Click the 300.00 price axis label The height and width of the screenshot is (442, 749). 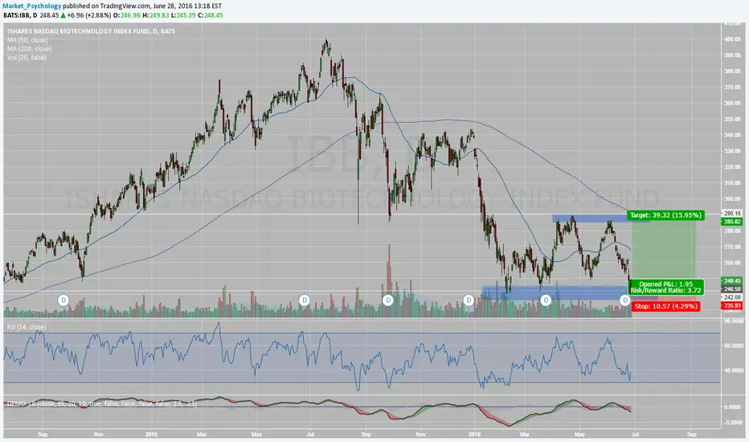pyautogui.click(x=732, y=198)
